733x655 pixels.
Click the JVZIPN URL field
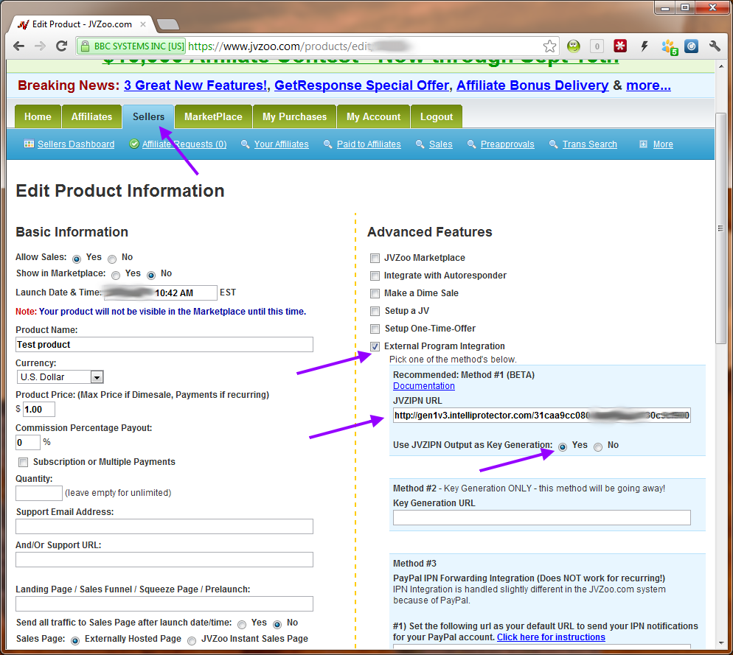(x=541, y=415)
